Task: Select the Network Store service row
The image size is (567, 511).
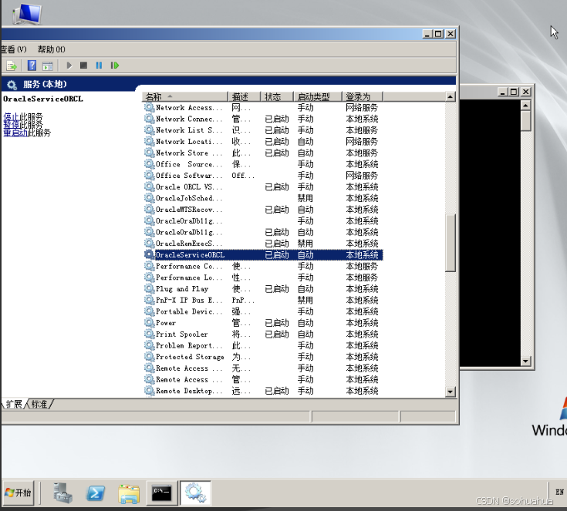Action: 263,153
